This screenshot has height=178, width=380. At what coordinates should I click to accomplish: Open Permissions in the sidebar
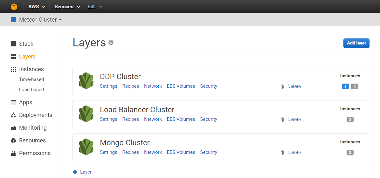[x=35, y=153]
